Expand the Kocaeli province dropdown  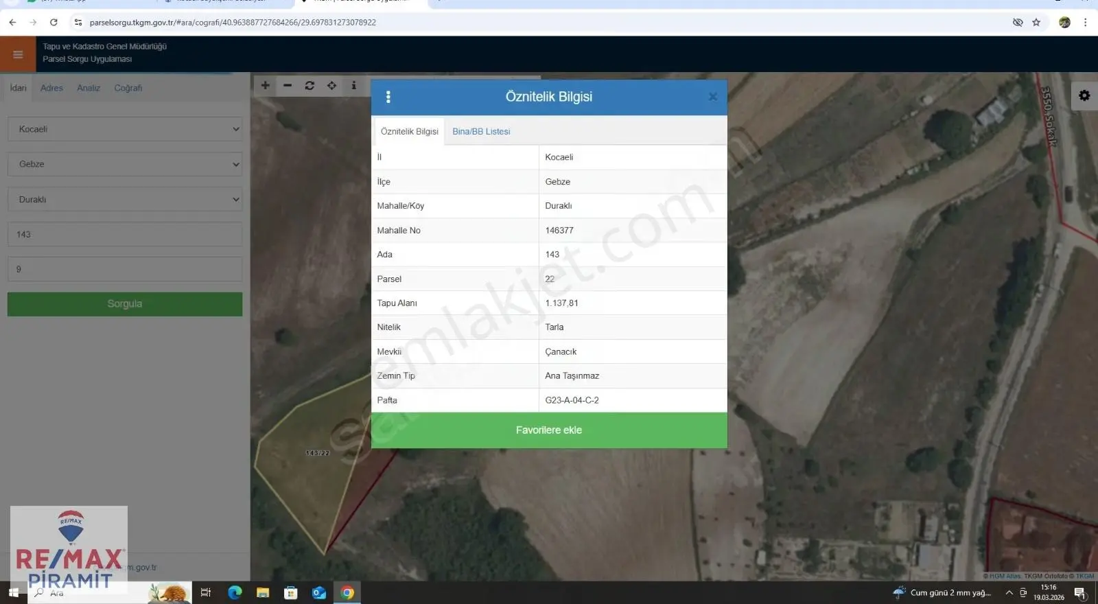point(125,129)
